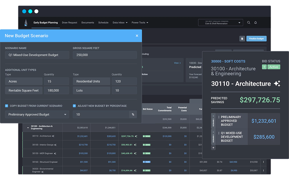Screen dimensions: 289x180
Task: Open the Preliminary Approved Budget dropdown
Action: pyautogui.click(x=37, y=115)
